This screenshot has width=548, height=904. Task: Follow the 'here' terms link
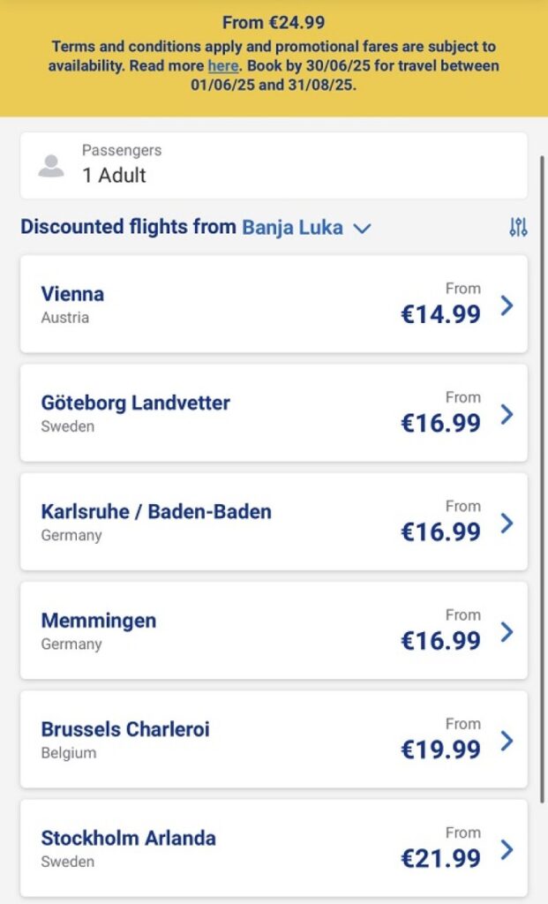tap(223, 65)
